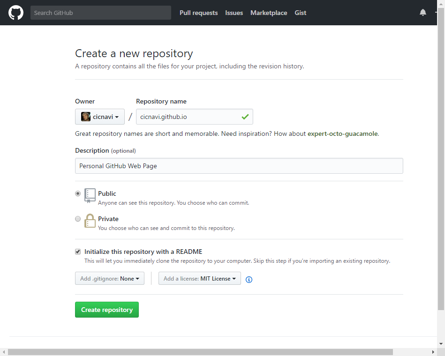Click the cicnavi avatar image
Screen dimensions: 445x356
(x=86, y=117)
